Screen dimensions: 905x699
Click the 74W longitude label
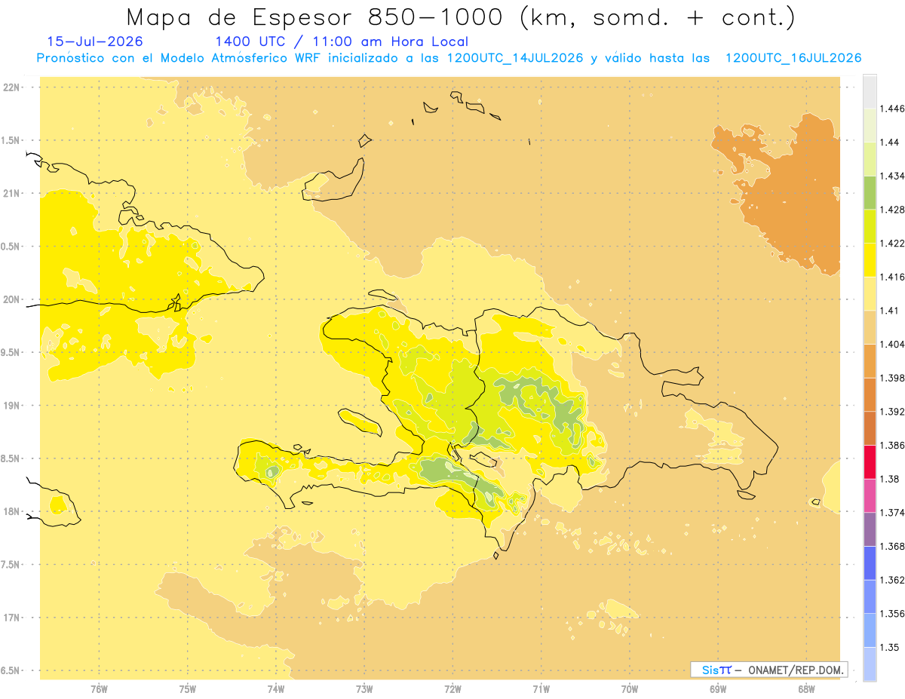[x=276, y=688]
